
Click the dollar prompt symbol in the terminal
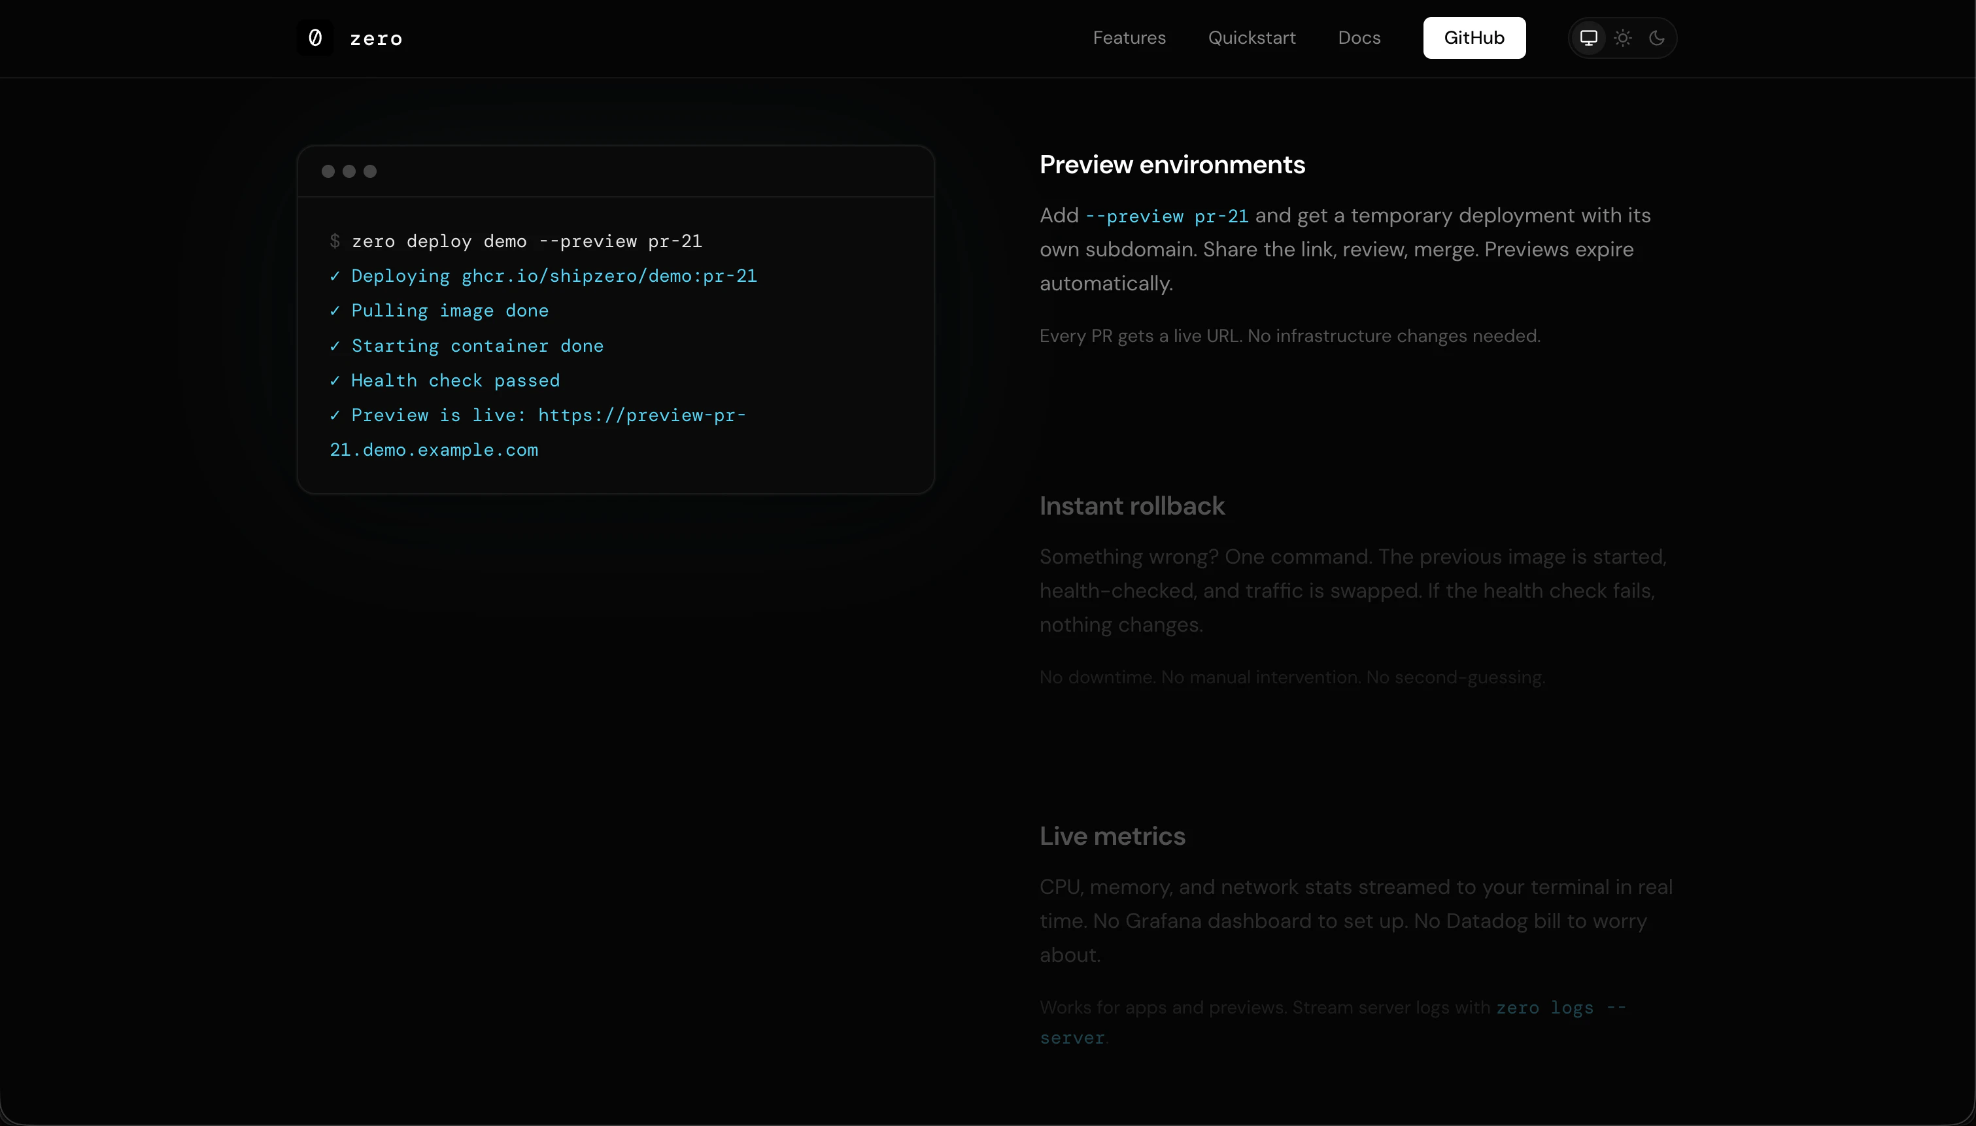[x=334, y=241]
